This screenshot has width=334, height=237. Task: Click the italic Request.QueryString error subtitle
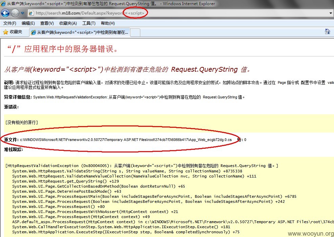128,69
